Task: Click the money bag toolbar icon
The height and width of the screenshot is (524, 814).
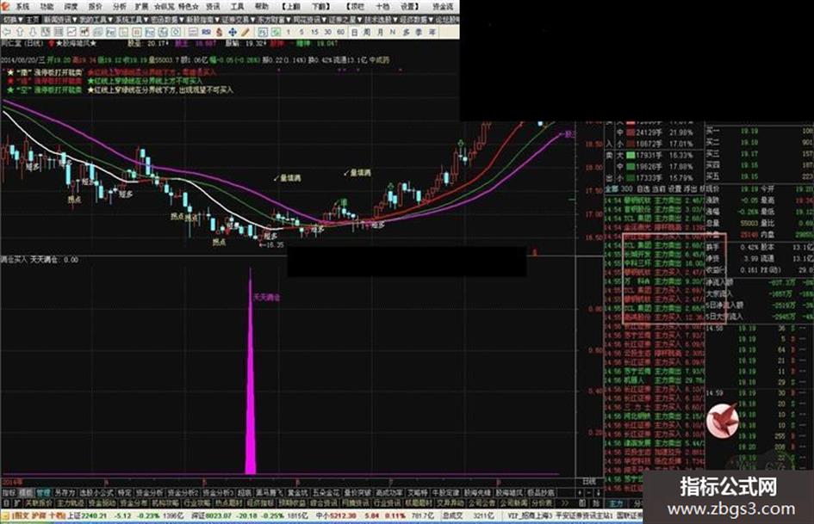Action: [x=219, y=32]
